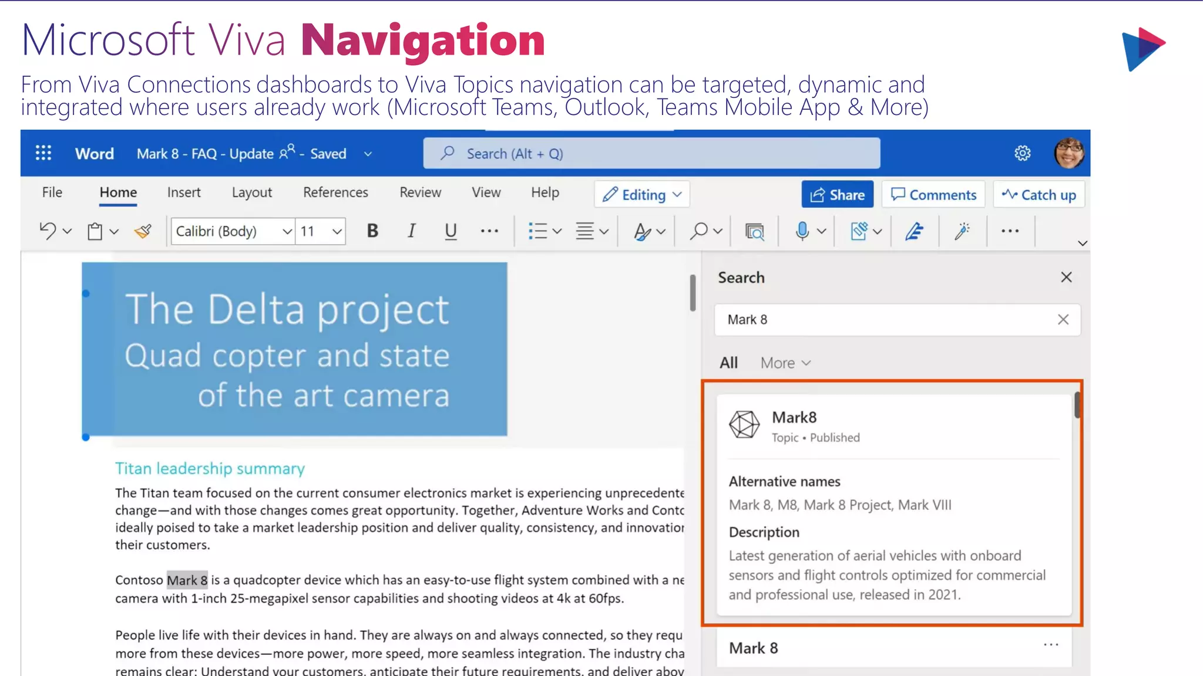Click the Word app name
The height and width of the screenshot is (676, 1203).
(95, 154)
